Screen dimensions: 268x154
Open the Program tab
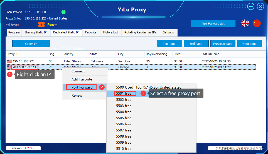tap(14, 33)
